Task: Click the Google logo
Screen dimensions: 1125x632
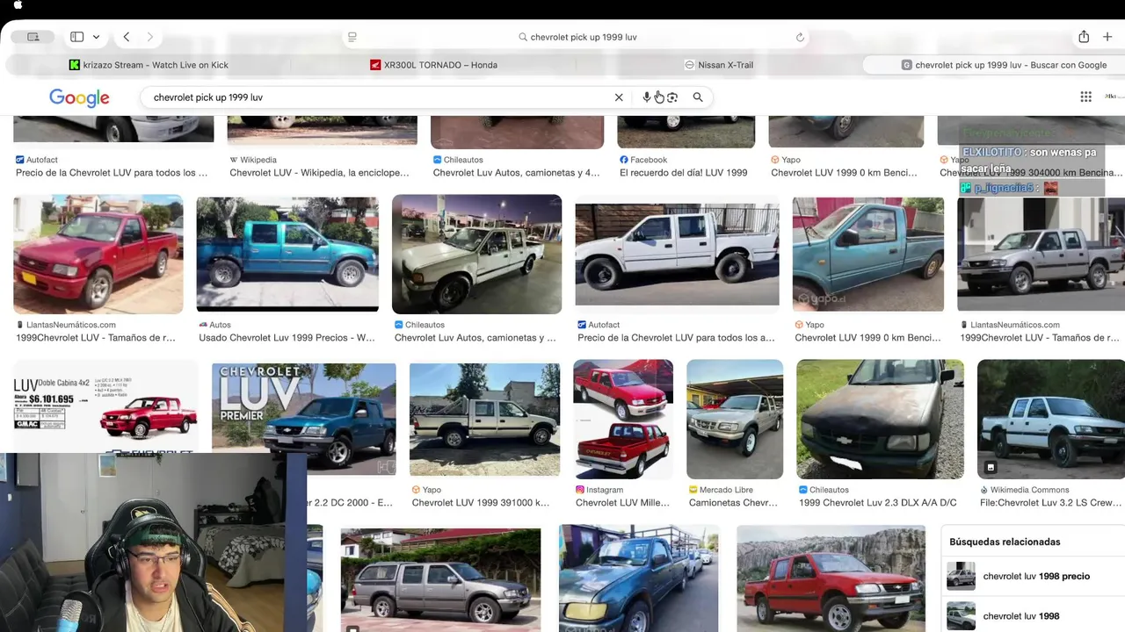Action: point(79,97)
